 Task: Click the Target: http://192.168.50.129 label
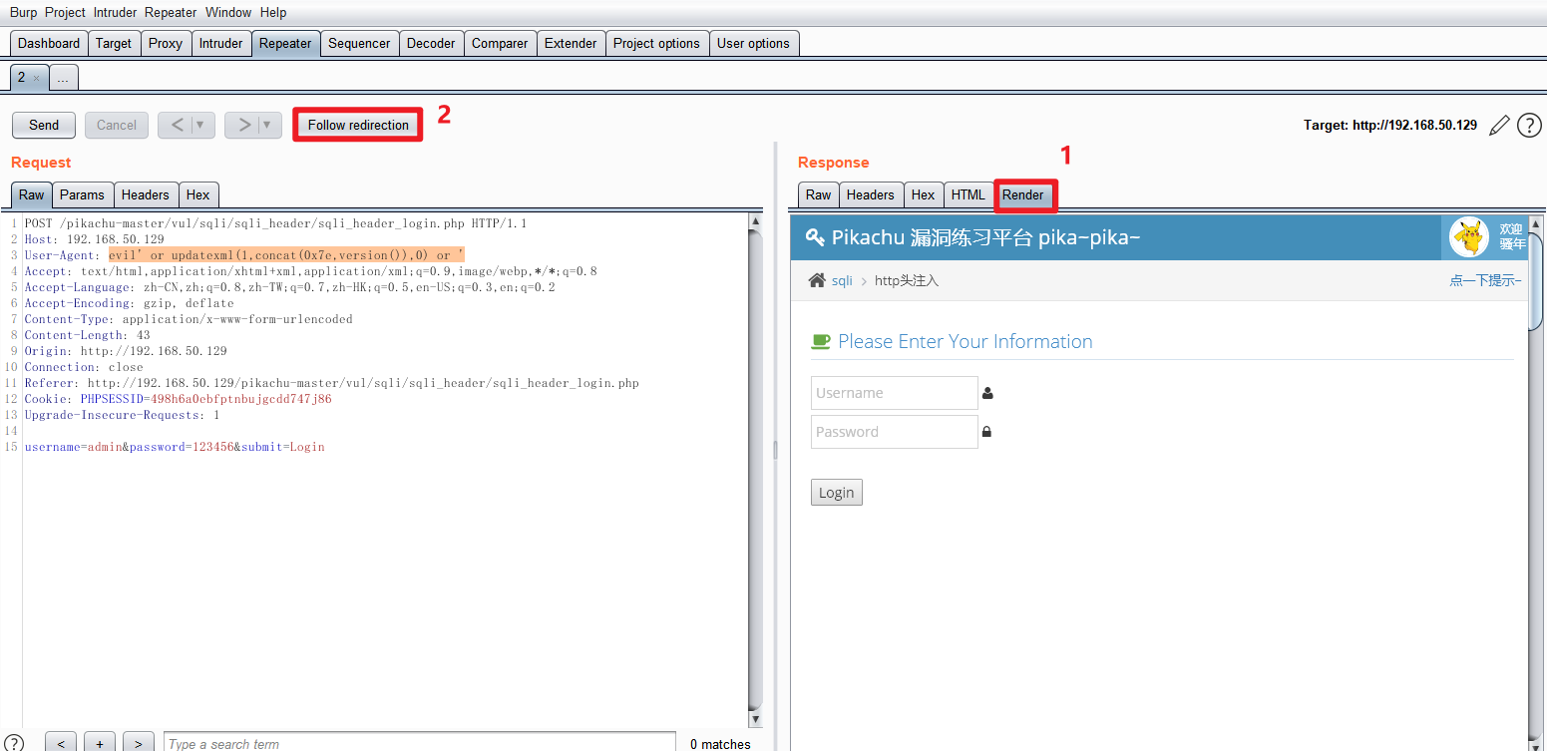click(1390, 126)
